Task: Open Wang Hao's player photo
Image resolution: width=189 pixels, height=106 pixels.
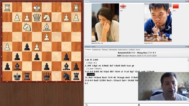Action: (158, 23)
